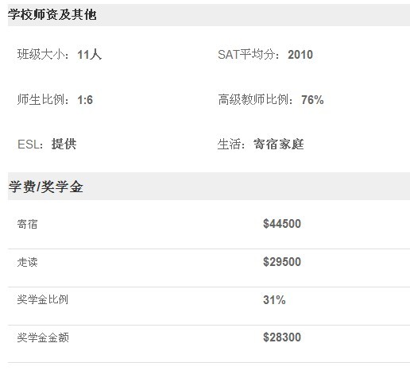This screenshot has height=370, width=410.
Task: Click the $28300 scholarship amount
Action: click(x=282, y=337)
